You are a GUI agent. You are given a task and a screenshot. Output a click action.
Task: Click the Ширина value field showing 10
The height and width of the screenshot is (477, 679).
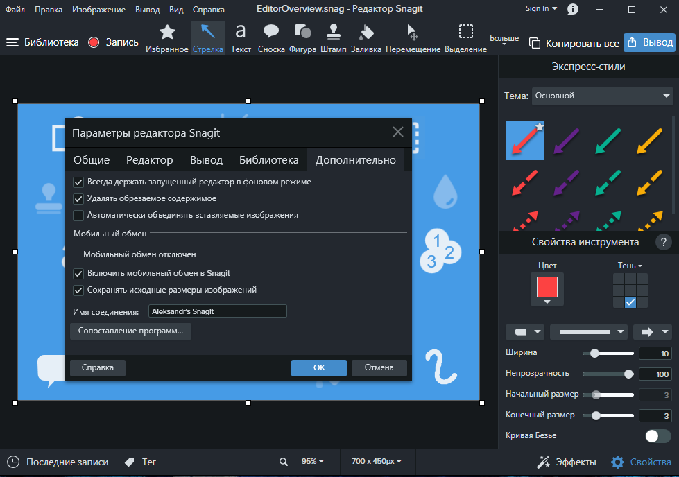click(x=655, y=354)
